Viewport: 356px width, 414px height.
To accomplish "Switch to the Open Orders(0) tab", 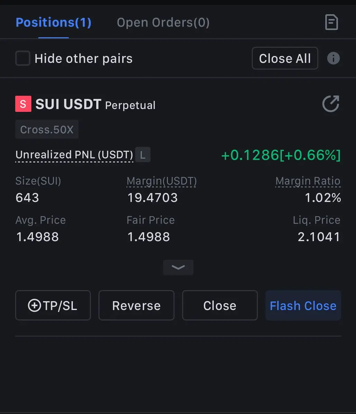I will point(163,23).
